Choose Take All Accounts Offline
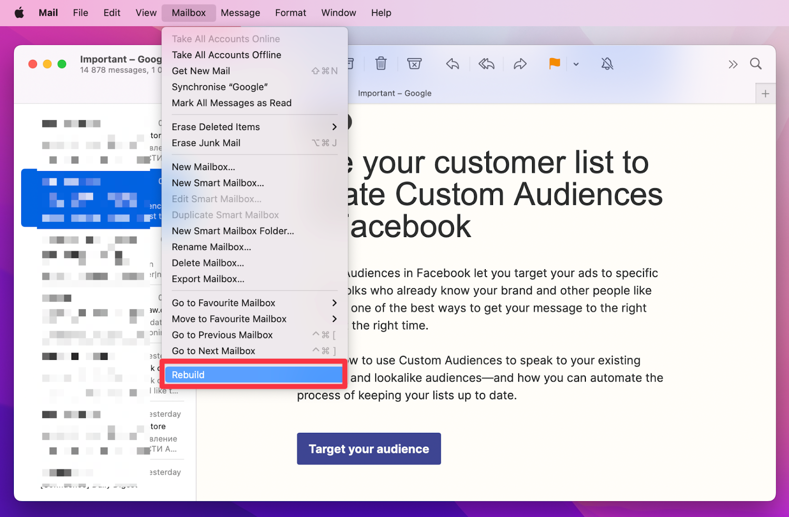789x517 pixels. [254, 55]
